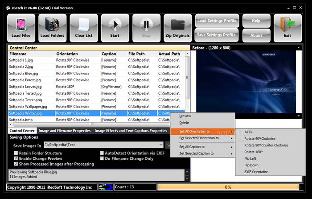Viewport: 312px width, 199px height.
Task: Click the Caption column header
Action: click(x=114, y=54)
